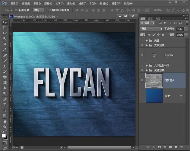190x151 pixels.
Task: Toggle Quick Mask mode icon
Action: click(x=5, y=143)
